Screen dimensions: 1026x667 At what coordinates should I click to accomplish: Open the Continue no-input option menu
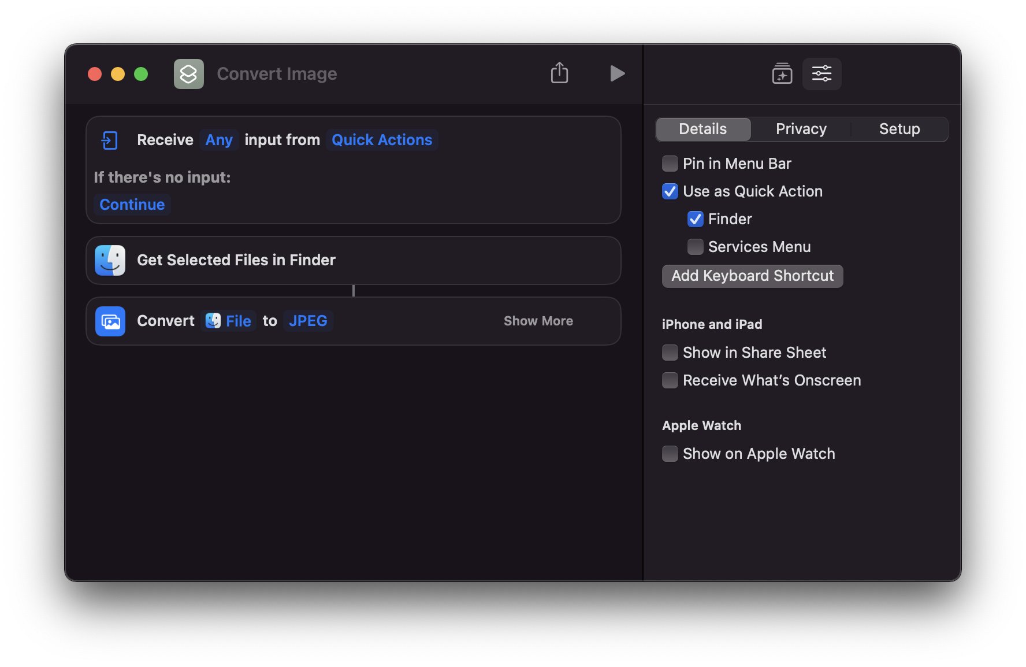(132, 205)
